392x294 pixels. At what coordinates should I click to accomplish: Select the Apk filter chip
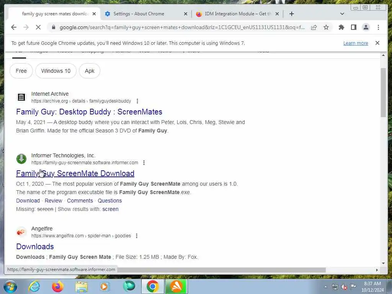tap(90, 71)
